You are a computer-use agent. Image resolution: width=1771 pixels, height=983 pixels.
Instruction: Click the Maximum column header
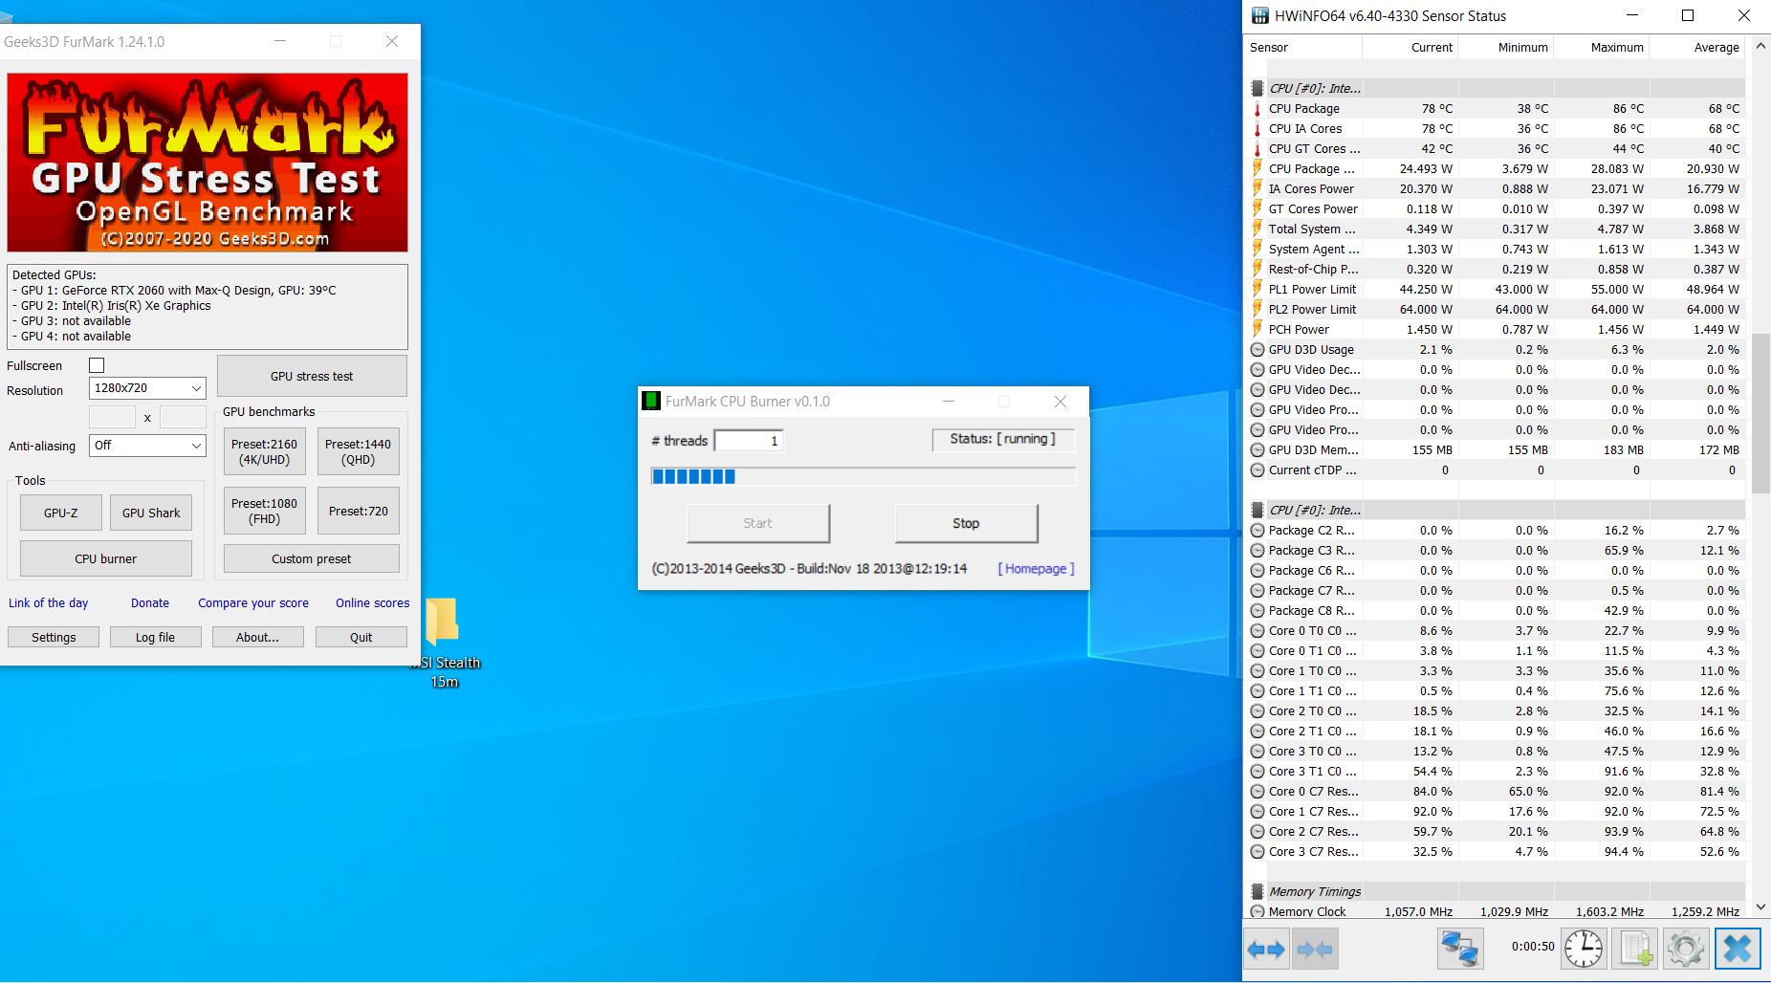point(1602,48)
